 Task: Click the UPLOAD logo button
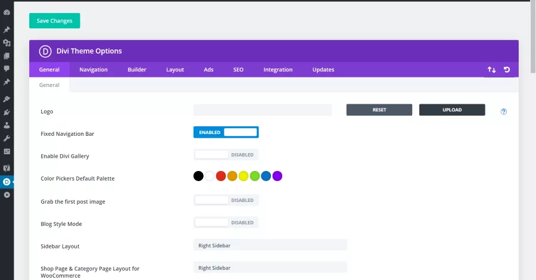(x=452, y=110)
